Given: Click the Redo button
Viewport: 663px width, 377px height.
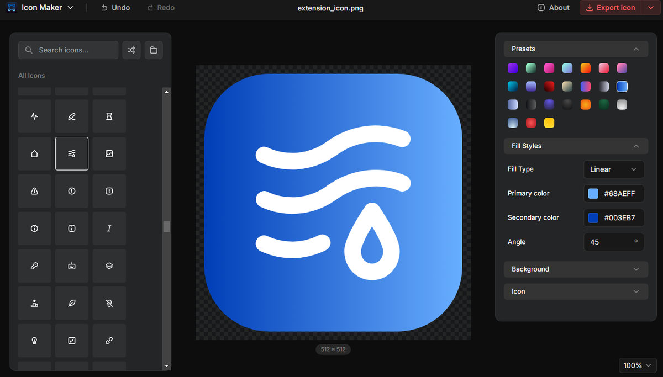Looking at the screenshot, I should pyautogui.click(x=161, y=8).
